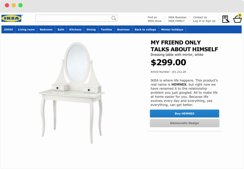
Task: Open the Back to college section
Action: pos(145,30)
